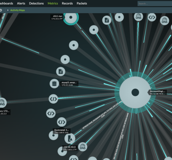Image resolution: width=172 pixels, height=160 pixels.
Task: Select the large AccountingL... central node
Action: 135,92
